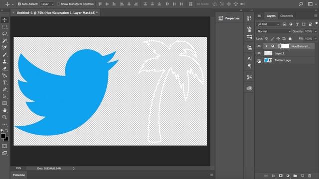Open the Auto-Select Layer dropdown
Viewport: 319px width, 179px height.
47,4
